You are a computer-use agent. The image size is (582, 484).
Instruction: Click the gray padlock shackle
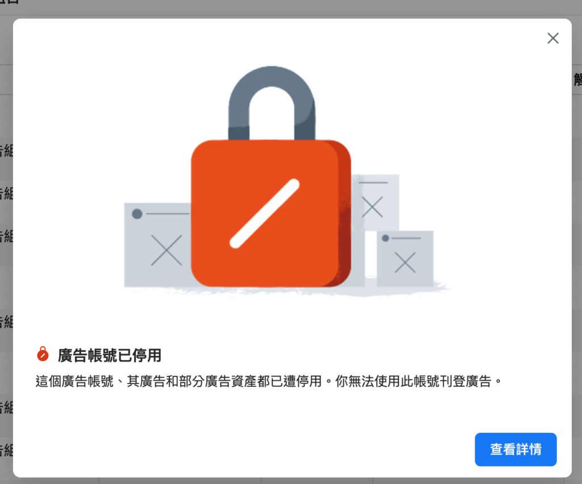pyautogui.click(x=272, y=102)
